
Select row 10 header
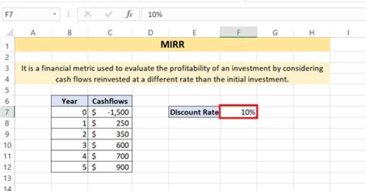pos(7,145)
